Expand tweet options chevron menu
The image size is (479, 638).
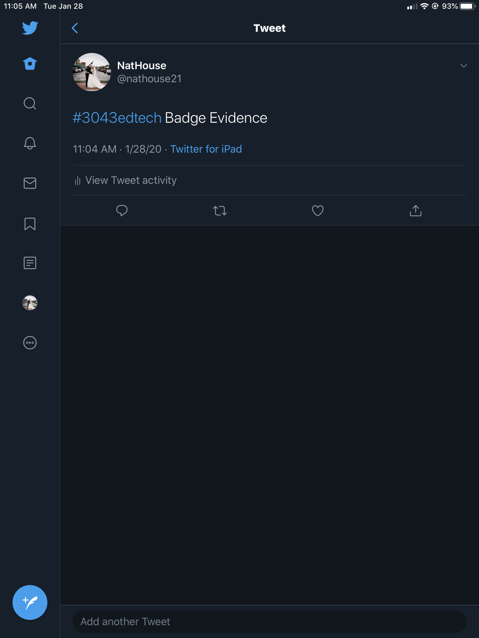coord(463,66)
